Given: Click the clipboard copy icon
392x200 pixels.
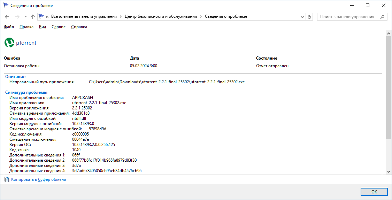Looking at the screenshot, I should tap(7, 179).
